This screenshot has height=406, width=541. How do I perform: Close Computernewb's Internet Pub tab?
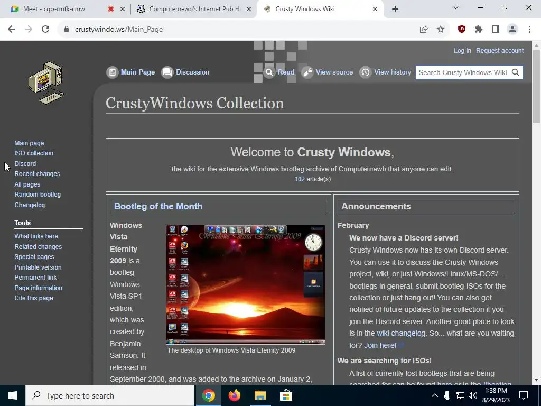[x=249, y=10]
